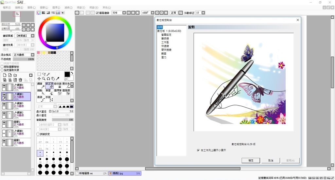The image size is (335, 180).
Task: Click the delete layer trash icon
Action: [x=20, y=80]
